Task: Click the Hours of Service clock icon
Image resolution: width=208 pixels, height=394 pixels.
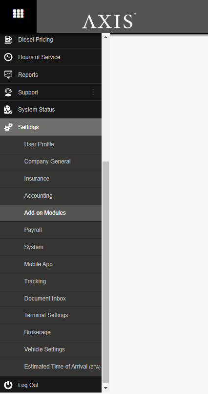Action: (x=8, y=57)
